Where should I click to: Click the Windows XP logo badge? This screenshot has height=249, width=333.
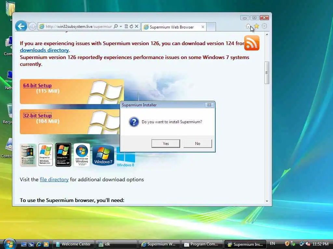(63, 155)
